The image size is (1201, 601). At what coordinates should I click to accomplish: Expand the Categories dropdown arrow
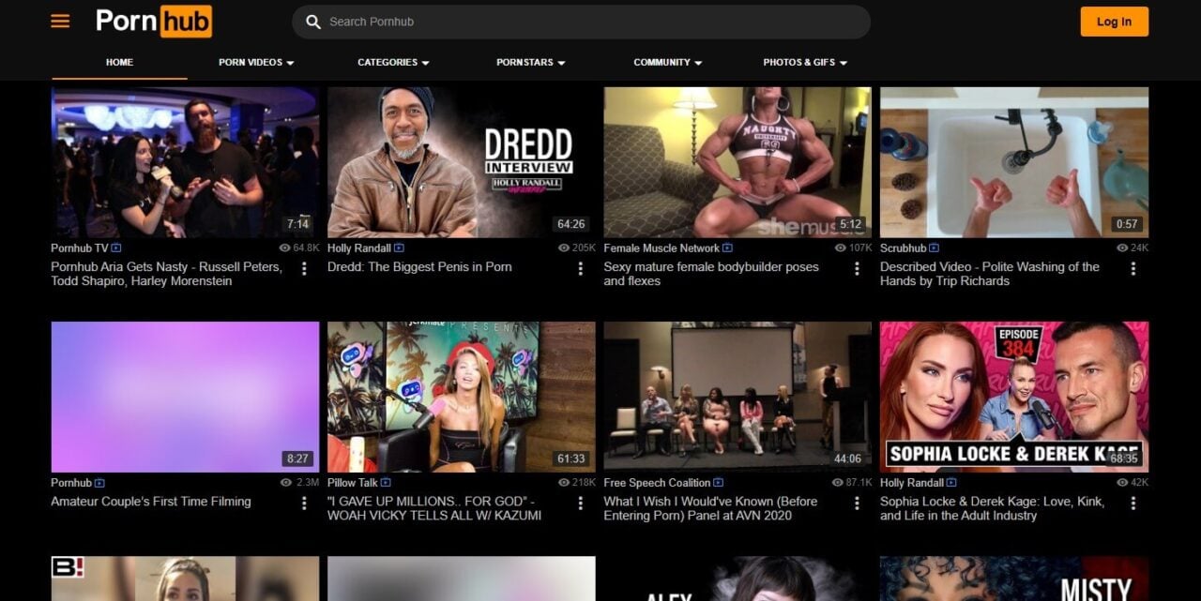425,63
